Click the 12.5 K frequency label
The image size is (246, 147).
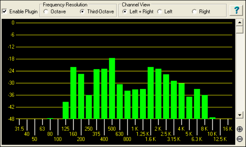pyautogui.click(x=220, y=139)
